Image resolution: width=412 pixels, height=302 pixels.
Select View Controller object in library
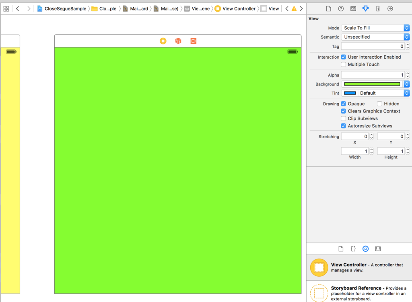pos(359,267)
